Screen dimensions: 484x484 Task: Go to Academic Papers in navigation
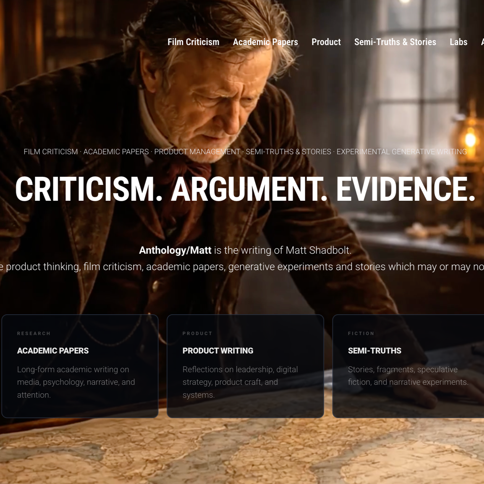point(265,42)
